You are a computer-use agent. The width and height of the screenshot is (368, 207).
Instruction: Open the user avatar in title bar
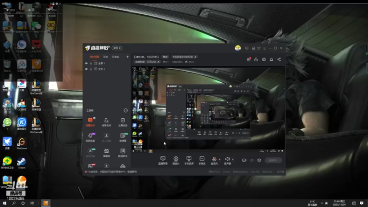click(x=238, y=48)
